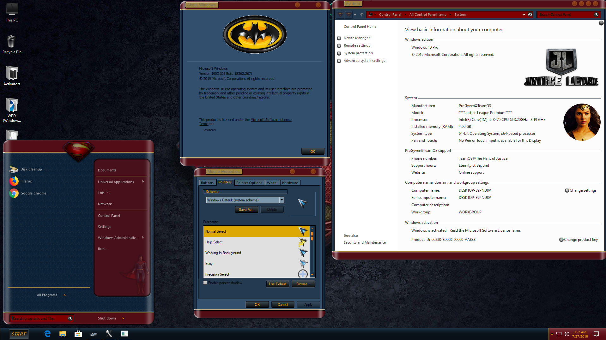Switch to the Buttons tab

click(x=207, y=183)
